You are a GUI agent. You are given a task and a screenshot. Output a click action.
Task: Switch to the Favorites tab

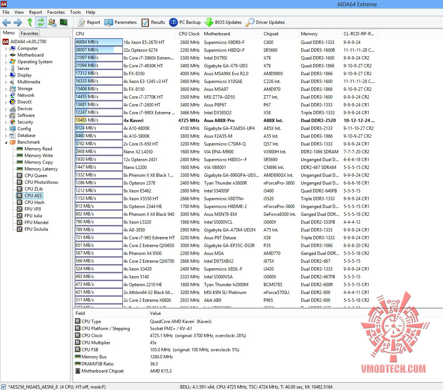(x=29, y=33)
